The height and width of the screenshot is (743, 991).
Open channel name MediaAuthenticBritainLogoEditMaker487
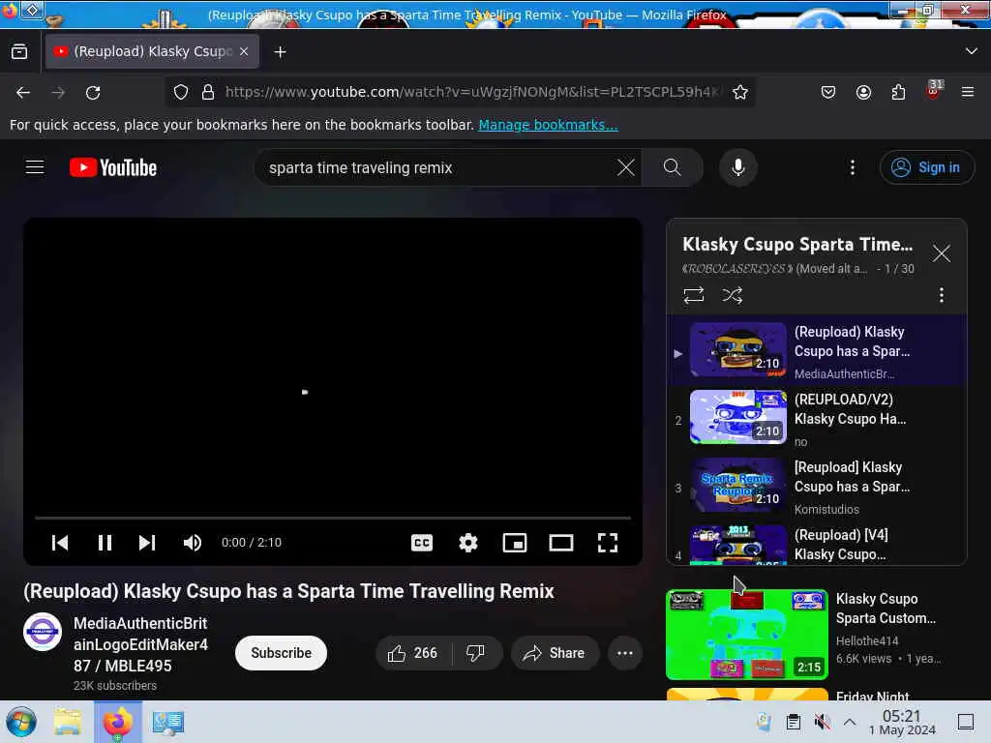141,644
